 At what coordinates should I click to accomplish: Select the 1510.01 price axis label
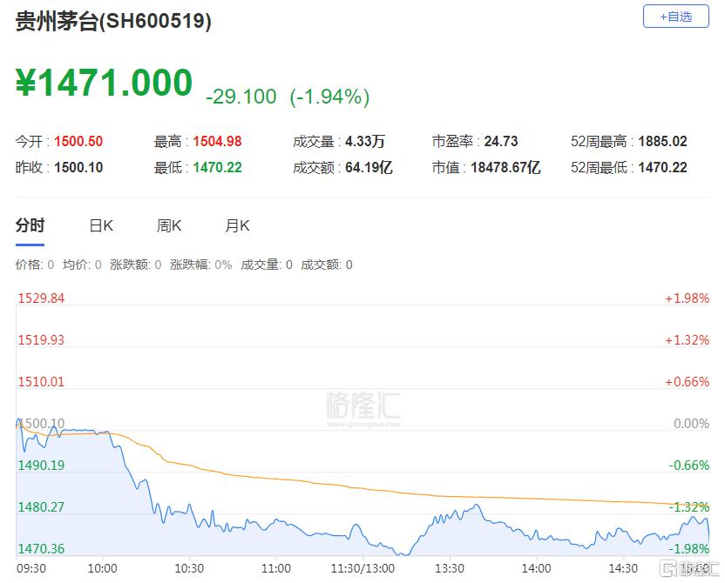tap(41, 382)
